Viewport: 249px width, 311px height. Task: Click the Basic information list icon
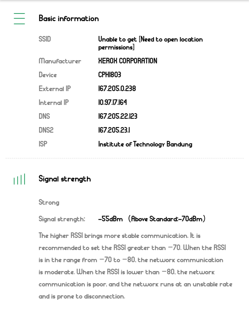pos(19,19)
